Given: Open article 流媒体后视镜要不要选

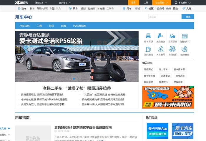Looking at the screenshot, I should (x=42, y=95).
